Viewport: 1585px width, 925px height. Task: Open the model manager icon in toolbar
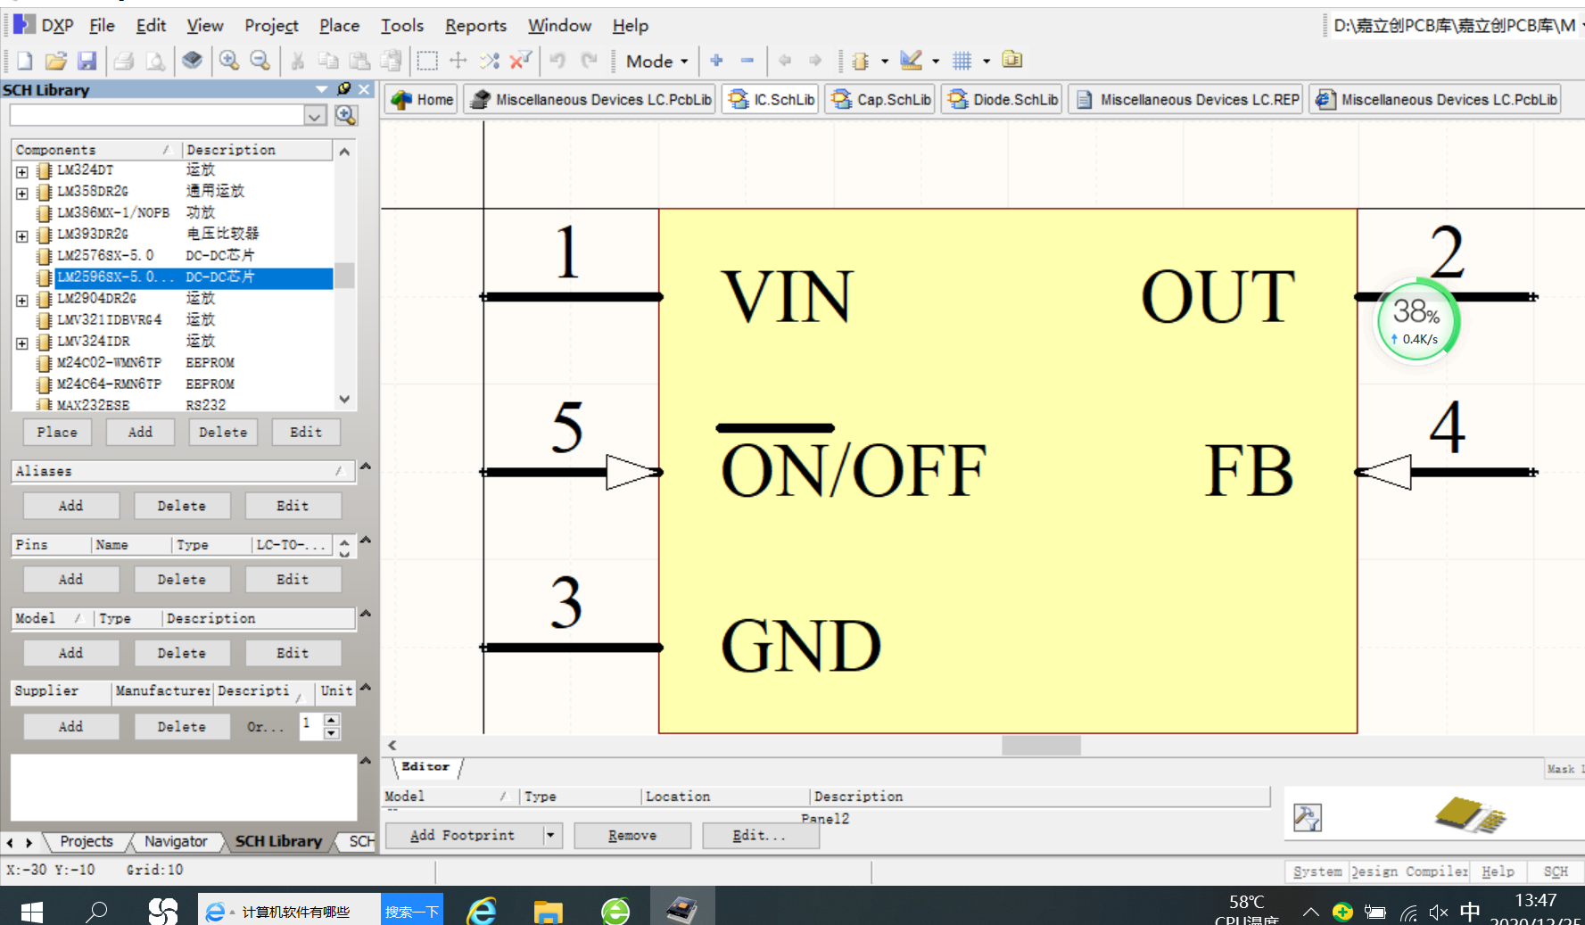click(1012, 60)
